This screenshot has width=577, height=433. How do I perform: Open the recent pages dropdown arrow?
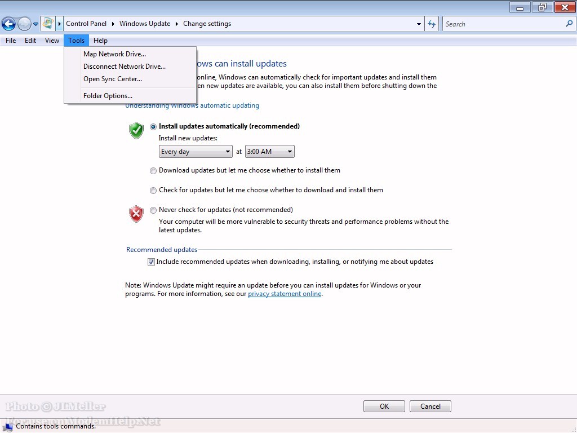pyautogui.click(x=35, y=24)
